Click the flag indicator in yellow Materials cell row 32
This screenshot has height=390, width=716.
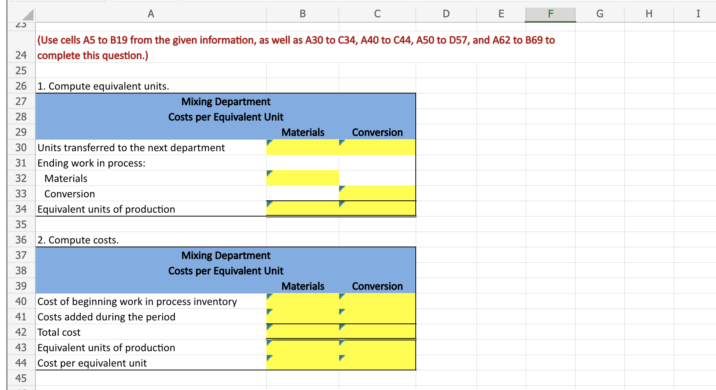point(269,173)
